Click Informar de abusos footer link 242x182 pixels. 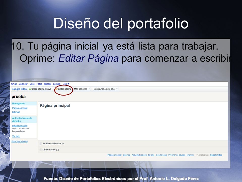pos(177,155)
